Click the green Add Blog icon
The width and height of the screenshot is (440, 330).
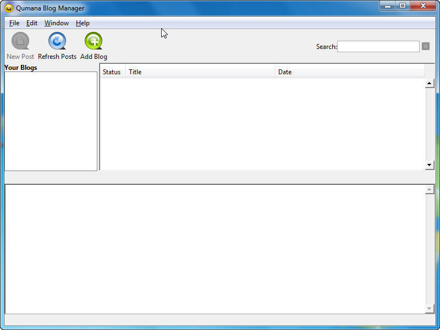tap(94, 41)
